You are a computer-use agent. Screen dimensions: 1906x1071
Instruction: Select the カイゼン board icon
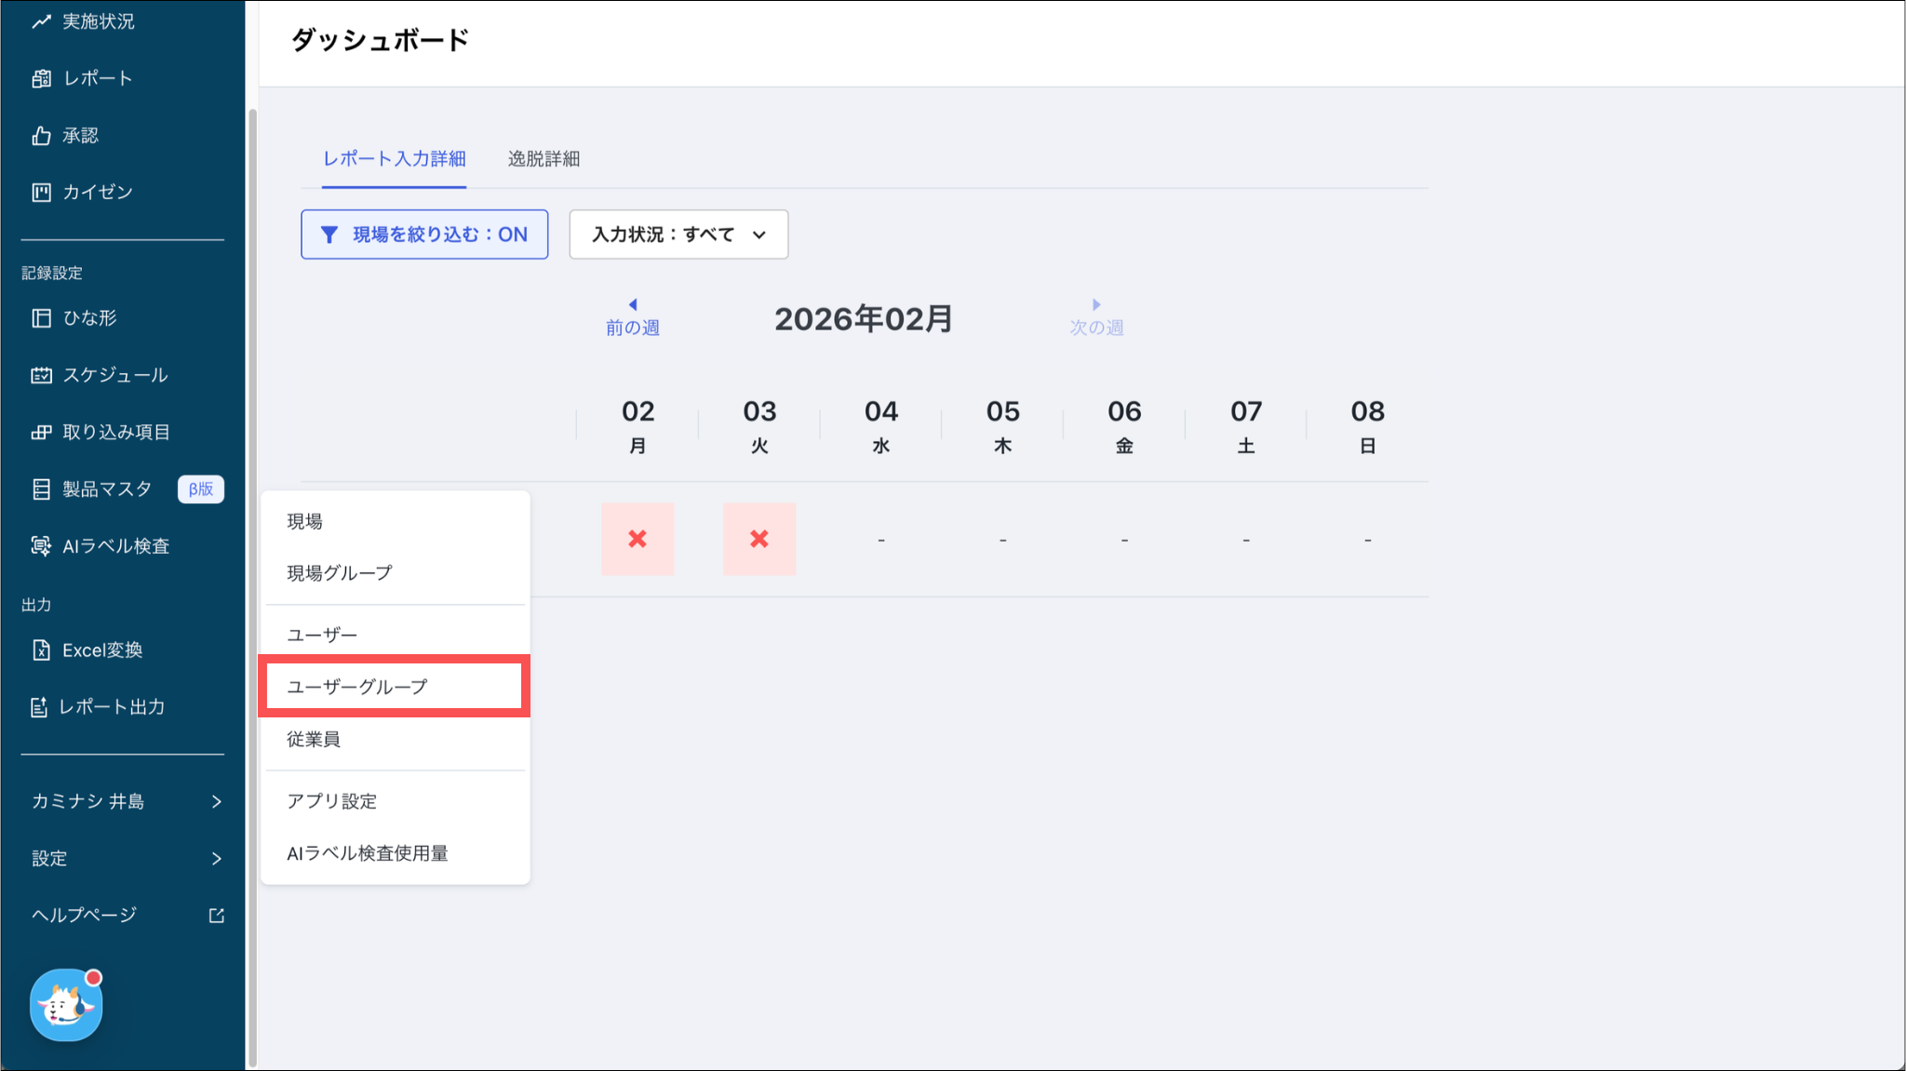pyautogui.click(x=41, y=193)
